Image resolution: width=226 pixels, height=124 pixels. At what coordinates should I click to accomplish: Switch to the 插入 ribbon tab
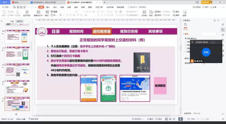click(x=48, y=7)
